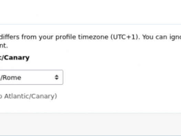Image resolution: width=181 pixels, height=136 pixels.
Task: Click the blank space right of the Rome selector
Action: coord(121,77)
